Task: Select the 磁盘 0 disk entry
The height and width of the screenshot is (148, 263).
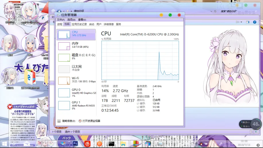Action: coord(76,57)
